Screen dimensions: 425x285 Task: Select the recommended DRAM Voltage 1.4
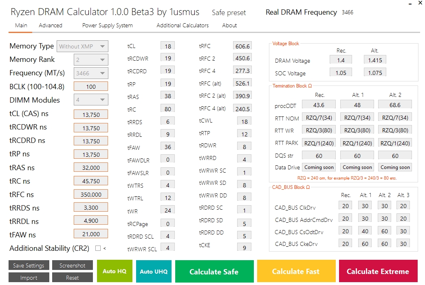[x=341, y=60]
